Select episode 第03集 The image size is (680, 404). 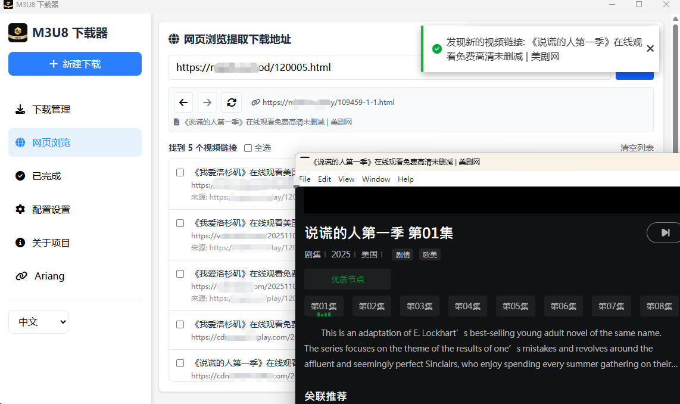(x=419, y=306)
